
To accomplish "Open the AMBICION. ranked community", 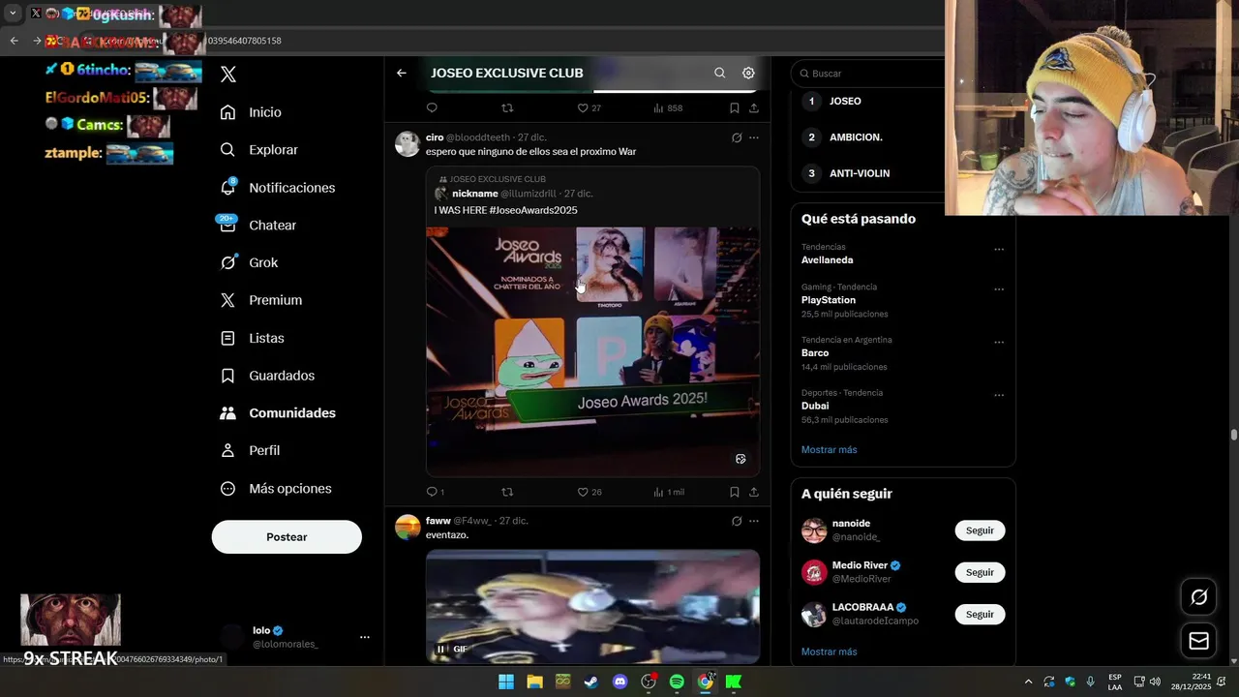I will (856, 137).
